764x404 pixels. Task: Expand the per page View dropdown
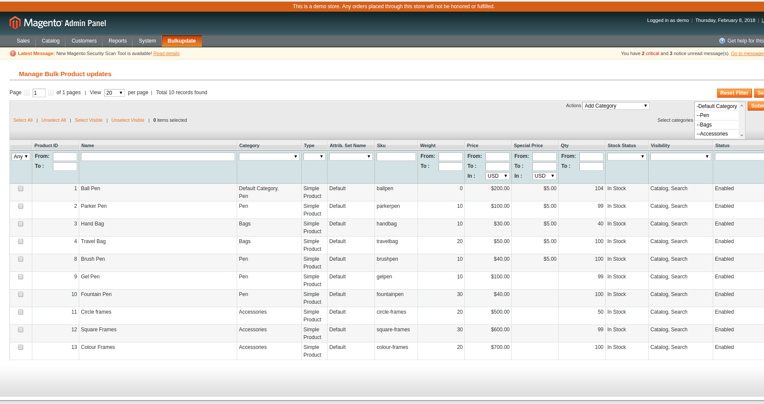pyautogui.click(x=114, y=93)
